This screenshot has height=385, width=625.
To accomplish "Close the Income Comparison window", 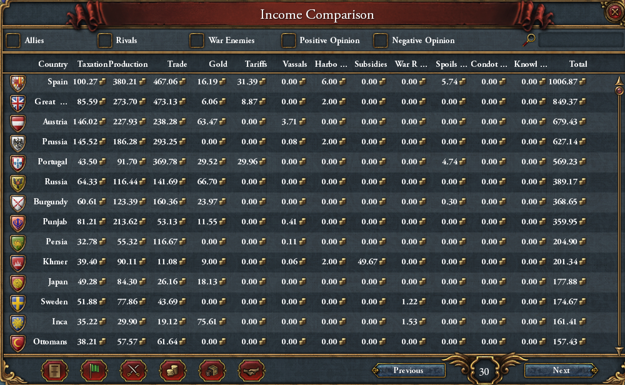I will (x=614, y=12).
